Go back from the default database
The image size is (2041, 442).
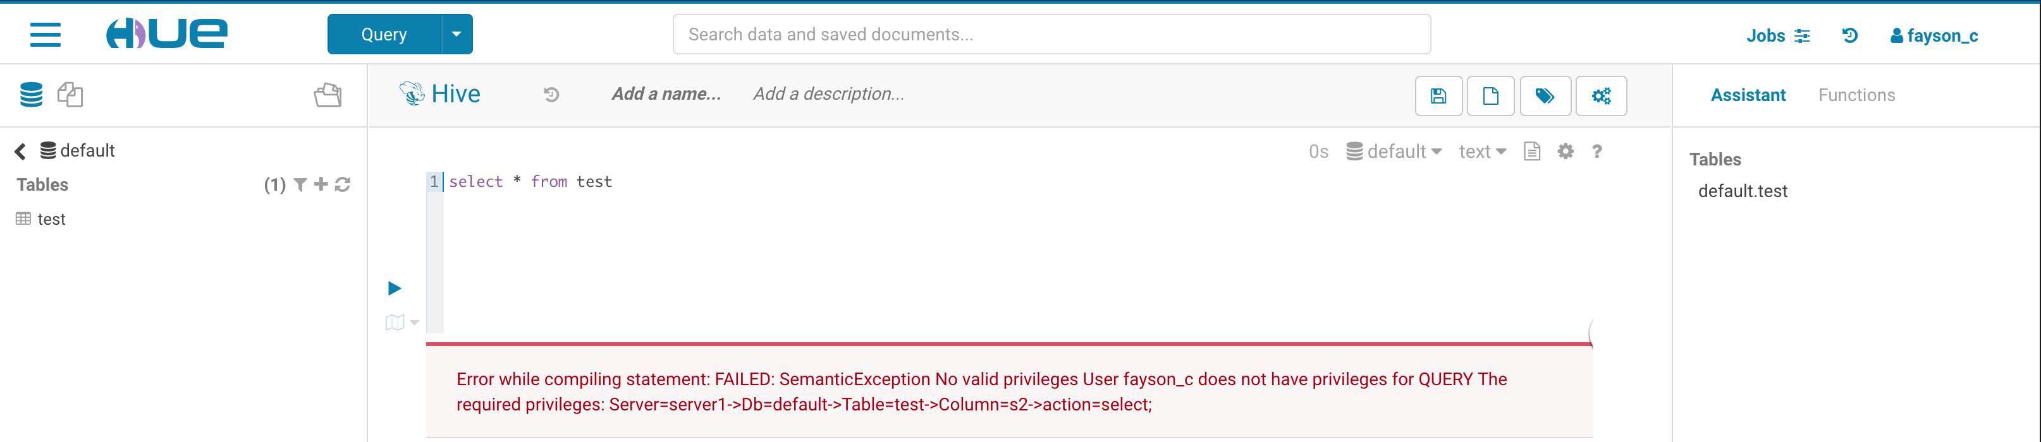(x=21, y=151)
